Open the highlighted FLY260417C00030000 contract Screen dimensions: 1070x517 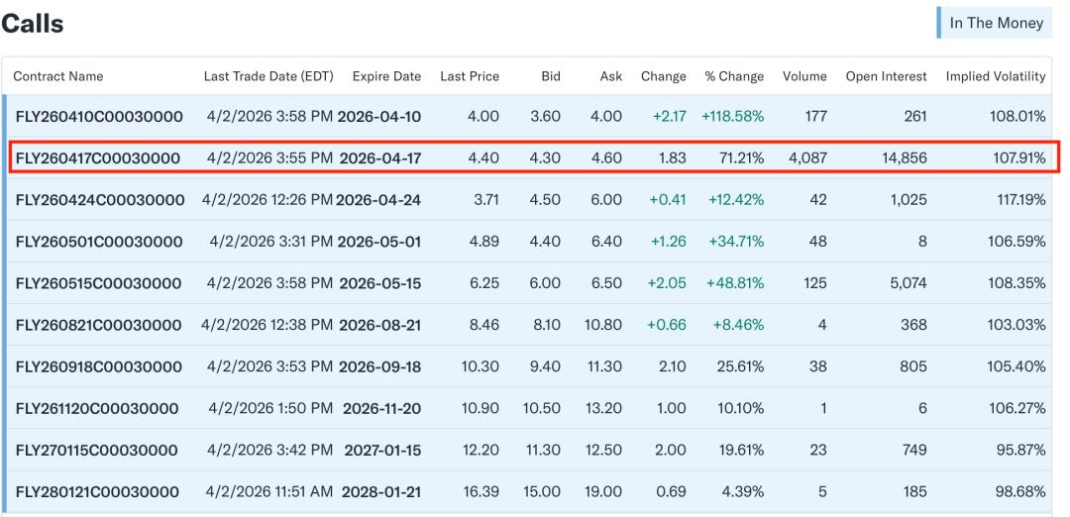click(97, 158)
